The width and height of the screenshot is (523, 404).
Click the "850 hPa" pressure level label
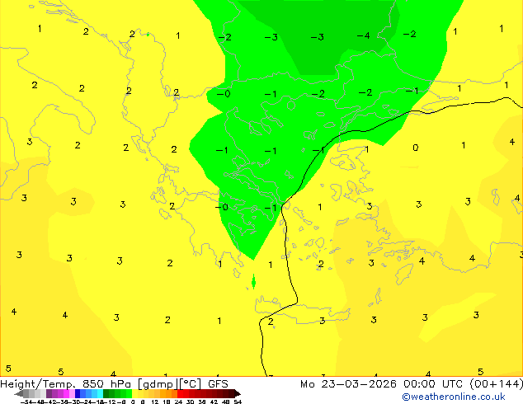click(106, 384)
